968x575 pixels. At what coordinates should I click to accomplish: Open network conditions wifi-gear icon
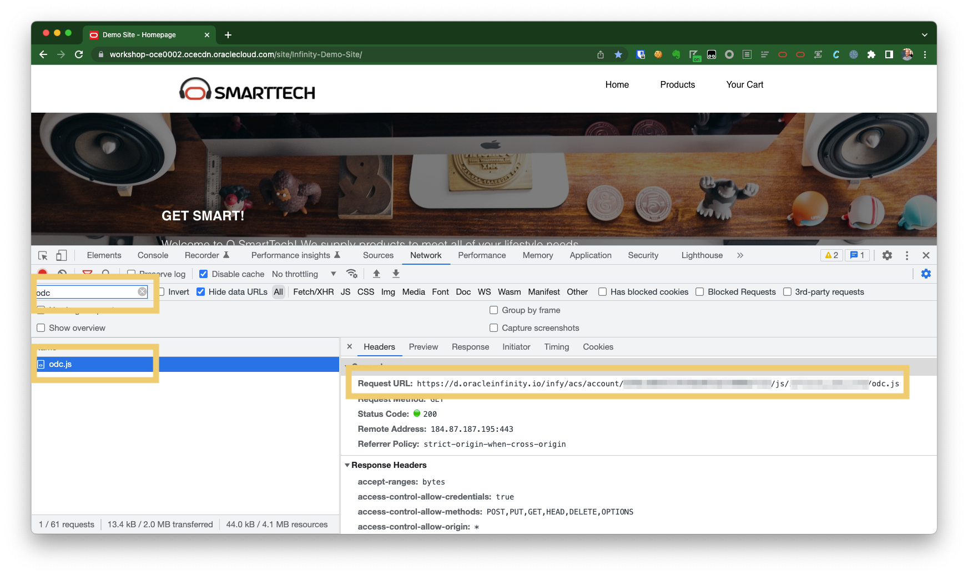[x=352, y=274]
